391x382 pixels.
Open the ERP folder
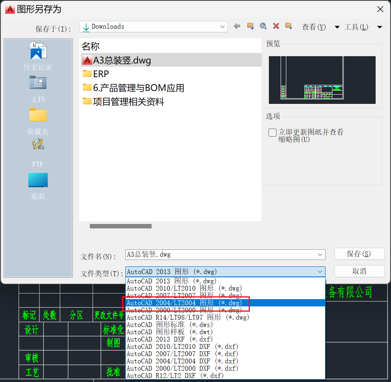pos(96,74)
